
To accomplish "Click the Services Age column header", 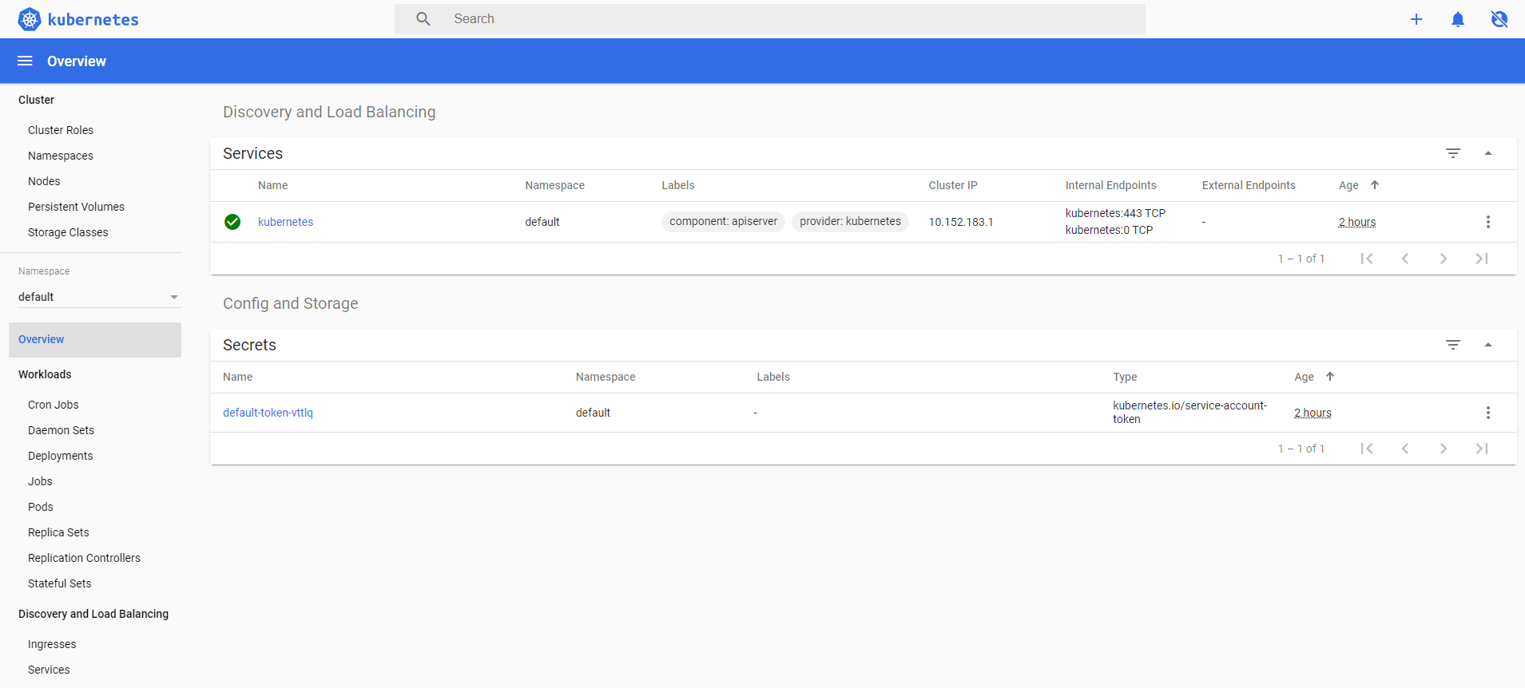I will click(1348, 185).
